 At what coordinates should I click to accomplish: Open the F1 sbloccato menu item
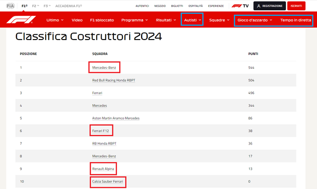pos(102,20)
